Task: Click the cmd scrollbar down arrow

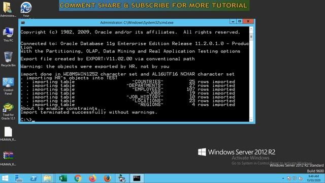Action: (x=251, y=119)
